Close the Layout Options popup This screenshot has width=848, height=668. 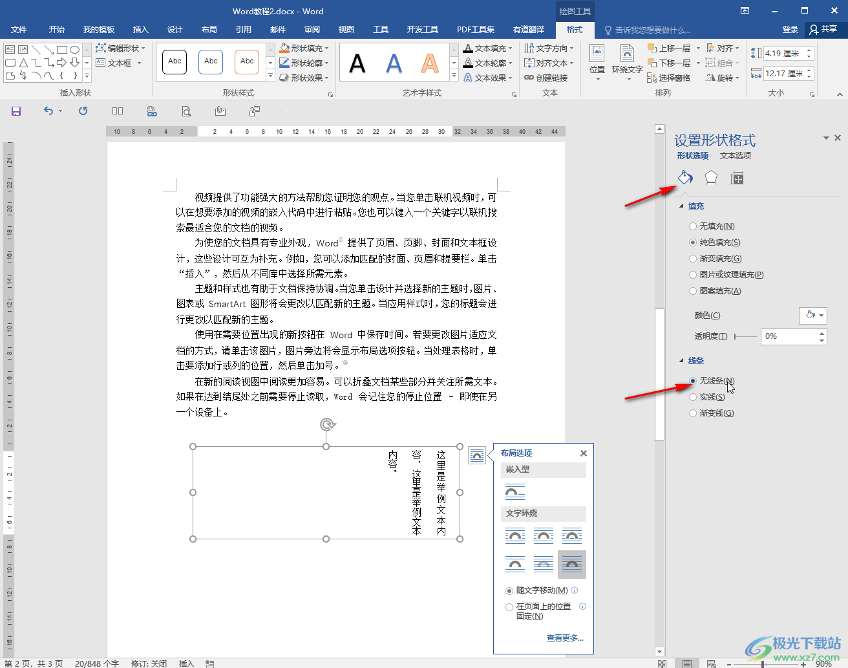click(584, 453)
